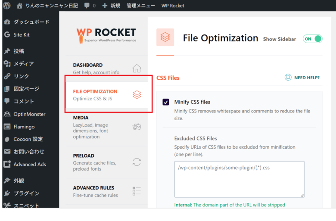Select the プラグイン (Plugins) menu item
The image size is (336, 221).
click(26, 193)
